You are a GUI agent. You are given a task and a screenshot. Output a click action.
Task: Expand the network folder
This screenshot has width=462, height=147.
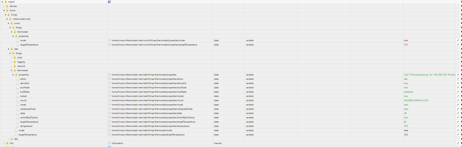[x=11, y=66]
